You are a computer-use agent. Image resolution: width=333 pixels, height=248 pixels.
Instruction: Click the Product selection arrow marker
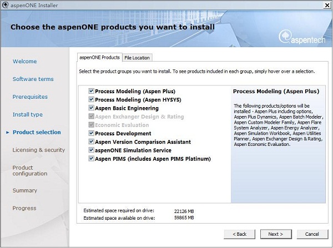8,133
